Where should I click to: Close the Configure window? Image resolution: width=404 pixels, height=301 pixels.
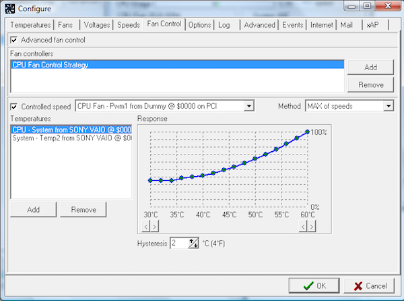coord(388,5)
